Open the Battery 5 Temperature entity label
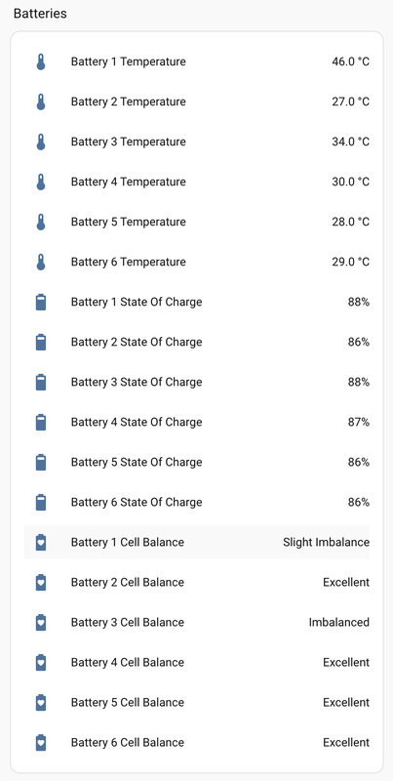This screenshot has height=781, width=393. (129, 222)
